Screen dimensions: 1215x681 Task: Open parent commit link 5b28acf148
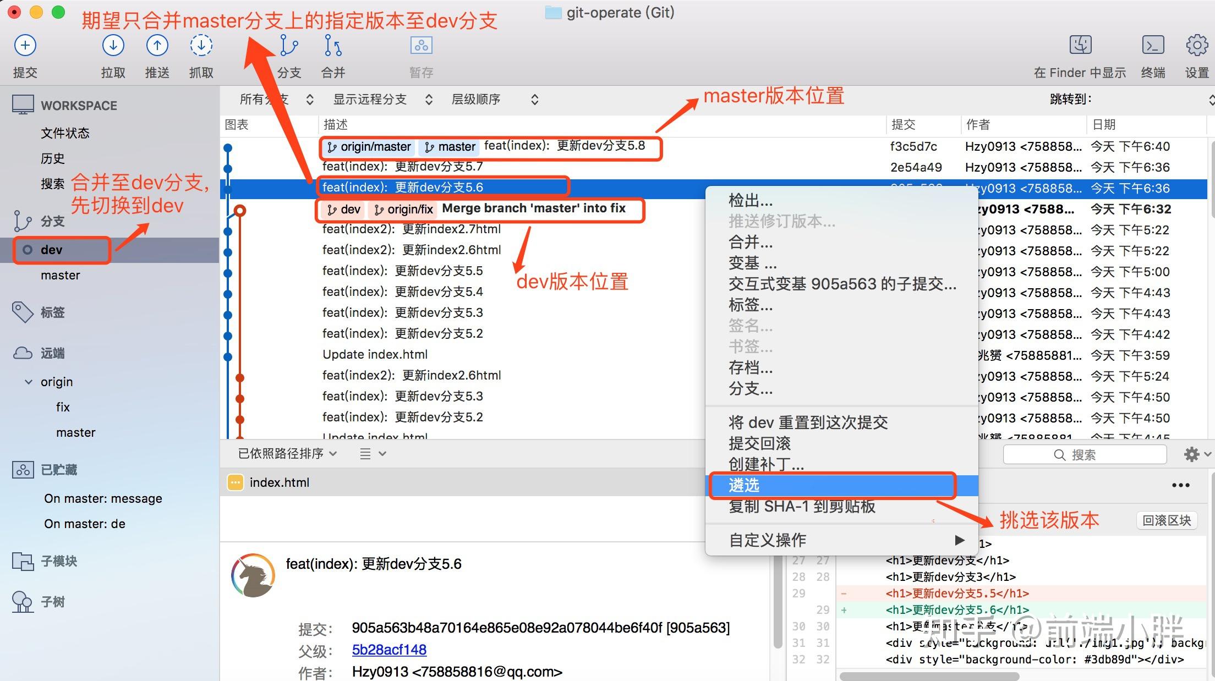click(388, 650)
